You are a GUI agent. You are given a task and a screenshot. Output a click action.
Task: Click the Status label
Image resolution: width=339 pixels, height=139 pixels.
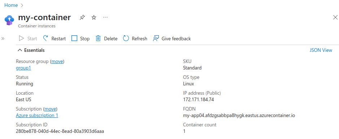(22, 77)
